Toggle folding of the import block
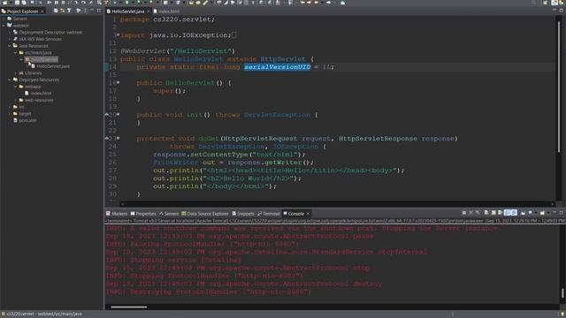This screenshot has height=318, width=566. pyautogui.click(x=118, y=34)
